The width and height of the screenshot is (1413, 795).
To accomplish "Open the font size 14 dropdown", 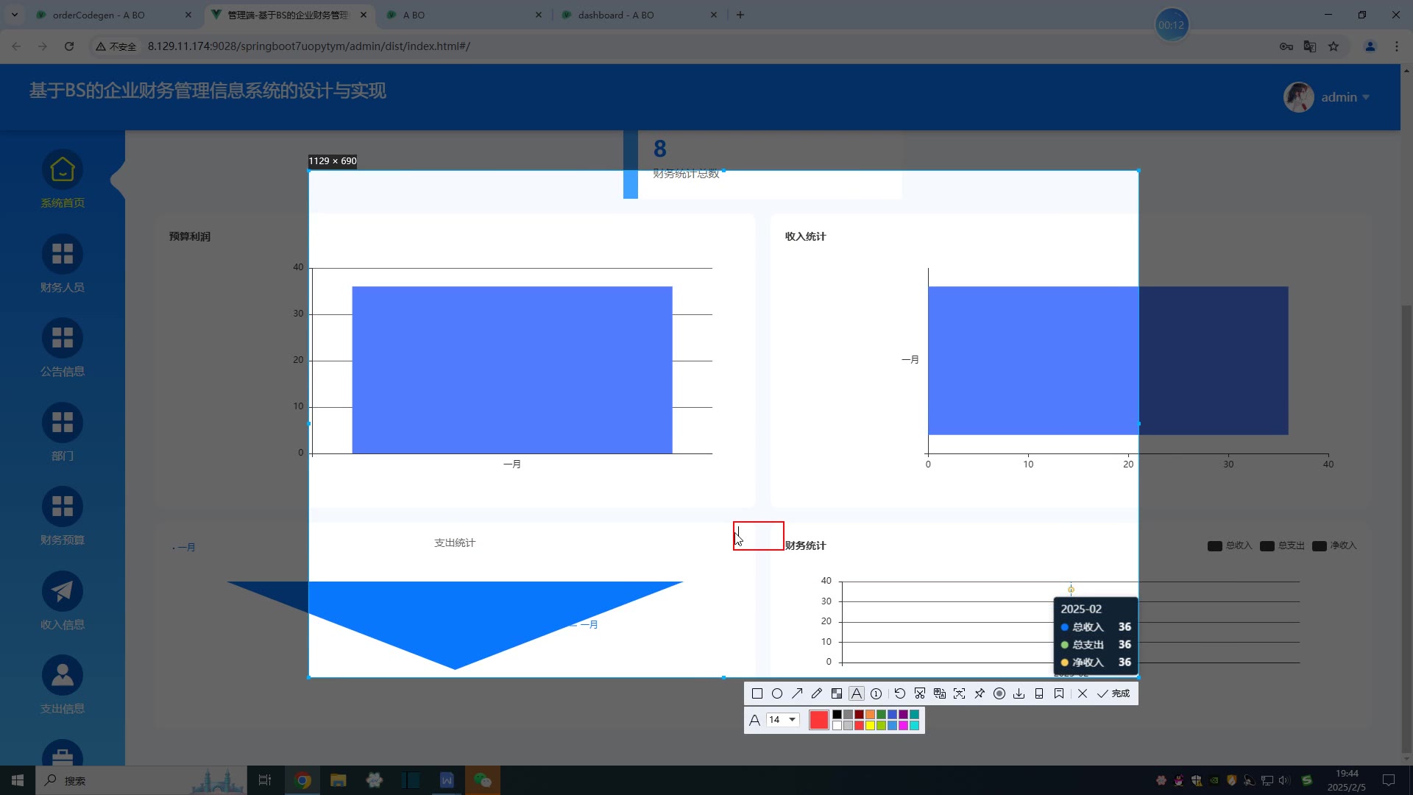I will tap(783, 720).
